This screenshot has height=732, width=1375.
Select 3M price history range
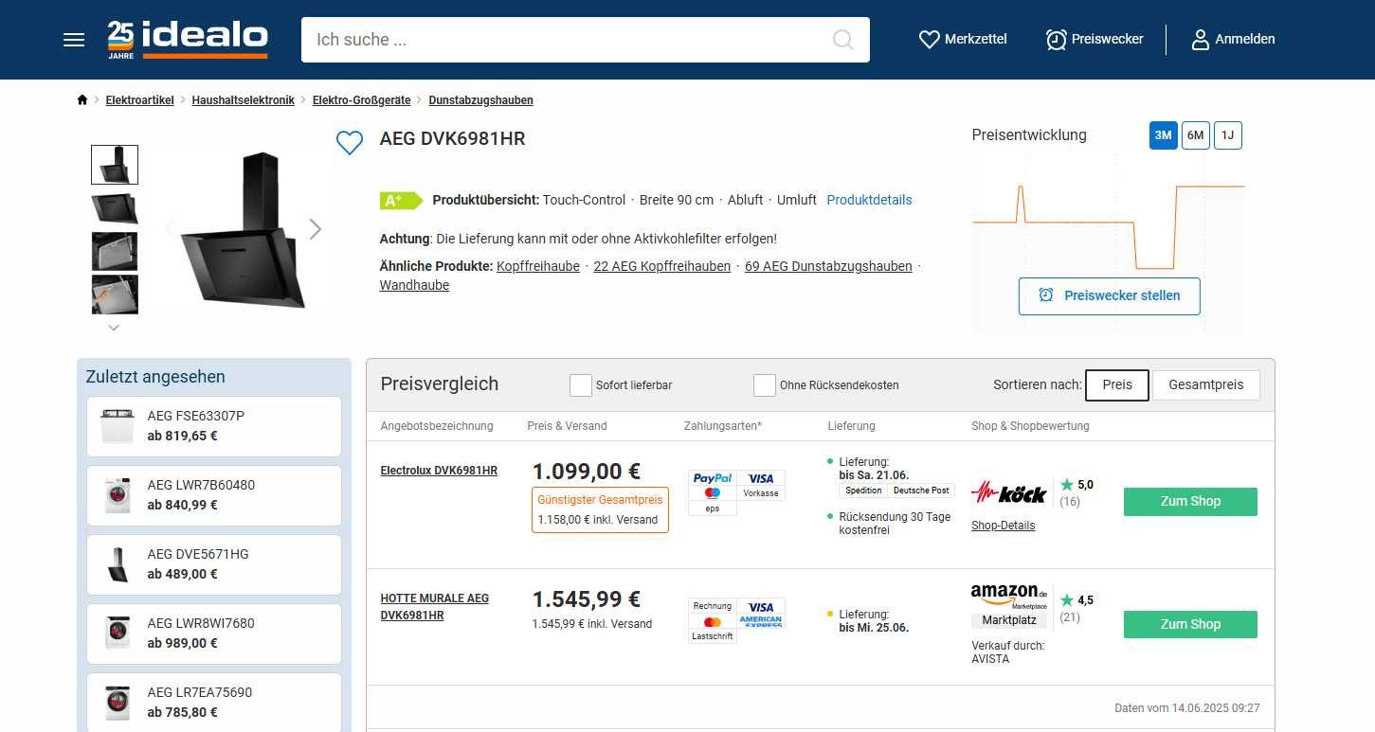[x=1164, y=135]
